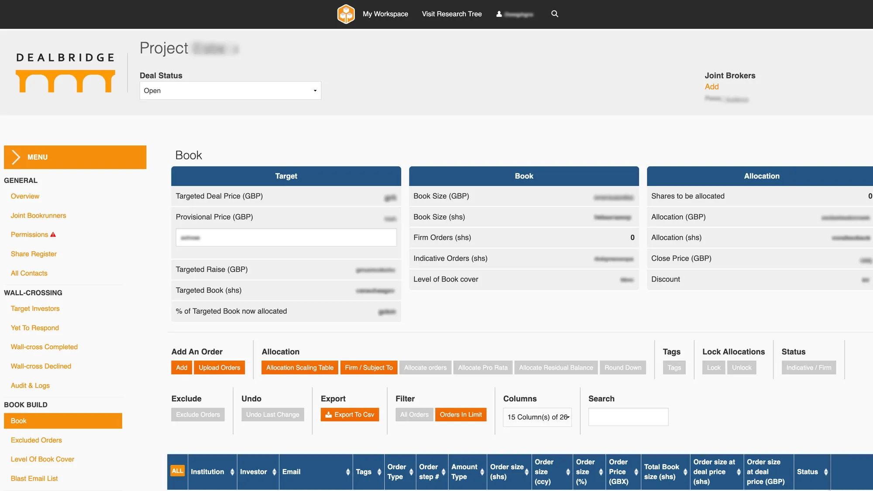Sort table by Institution column arrows
873x491 pixels.
click(232, 472)
